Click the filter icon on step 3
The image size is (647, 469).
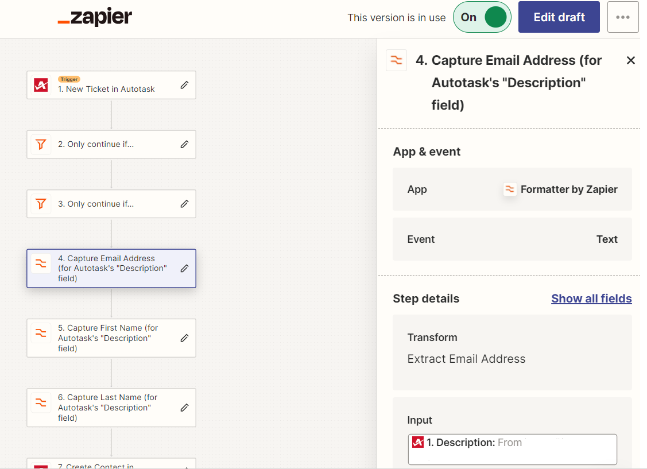pyautogui.click(x=41, y=204)
